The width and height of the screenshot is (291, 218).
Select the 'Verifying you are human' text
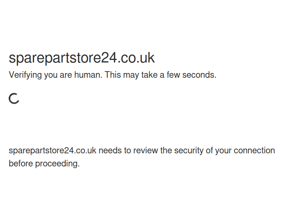55,75
